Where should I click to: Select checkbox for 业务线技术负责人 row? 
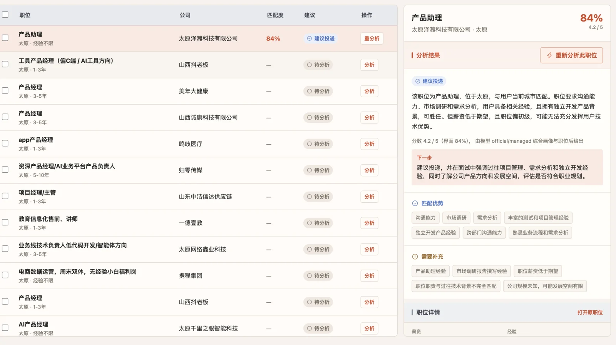pyautogui.click(x=5, y=248)
